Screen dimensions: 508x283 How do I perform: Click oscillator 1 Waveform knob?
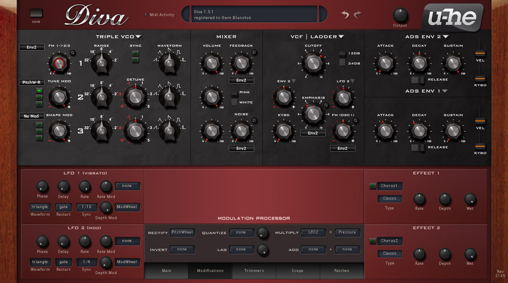click(169, 63)
